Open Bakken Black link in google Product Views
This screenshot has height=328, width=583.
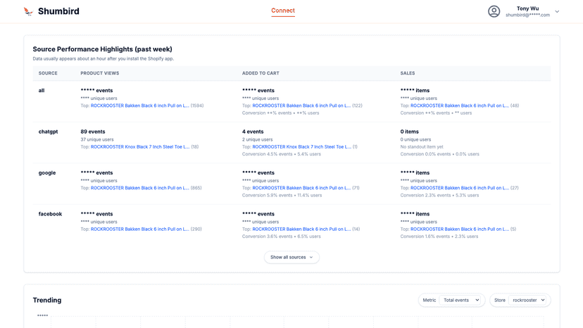[140, 188]
